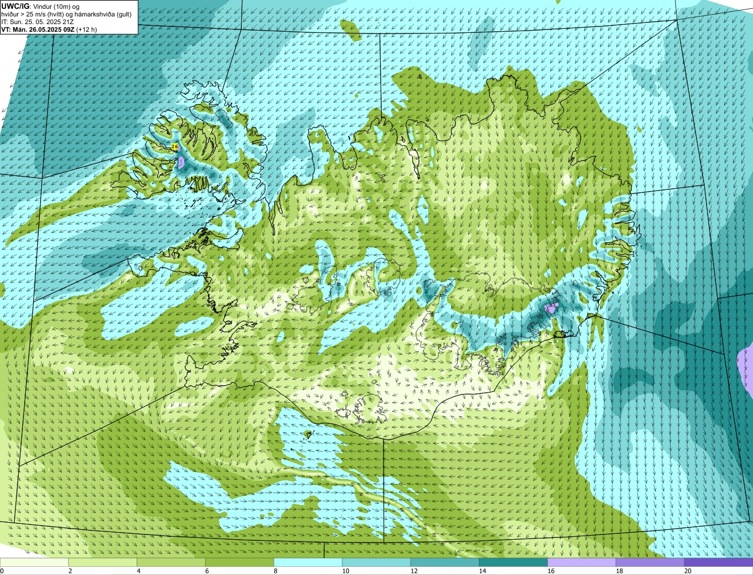Click the teal 12–14 m/s legend swatch

point(445,562)
